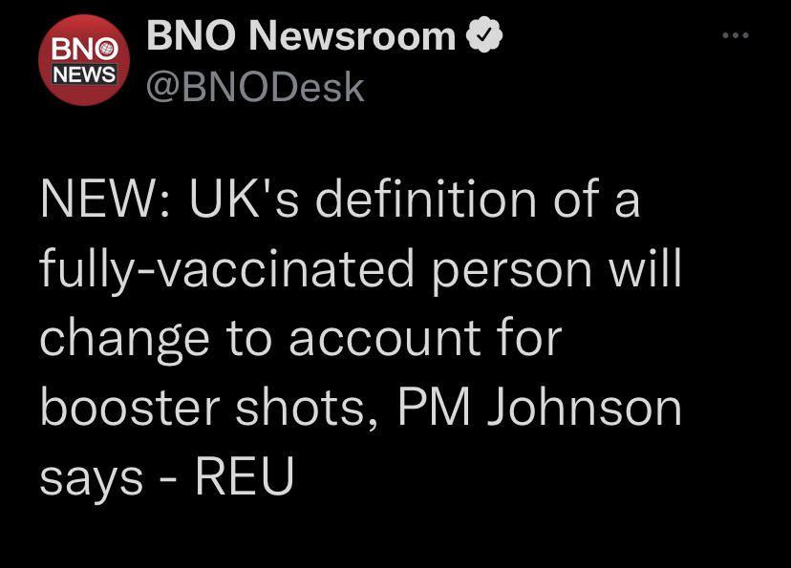
Task: Click the verified checkmark badge
Action: click(483, 34)
